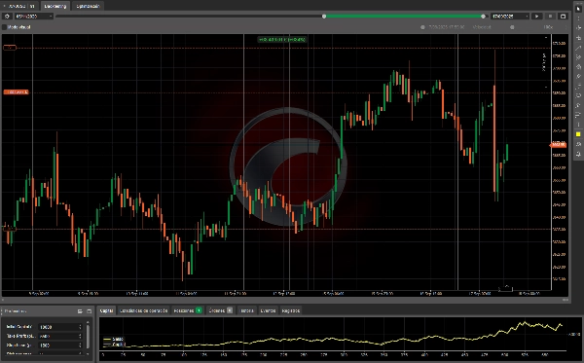Select the trend line drawing tool

click(x=578, y=48)
